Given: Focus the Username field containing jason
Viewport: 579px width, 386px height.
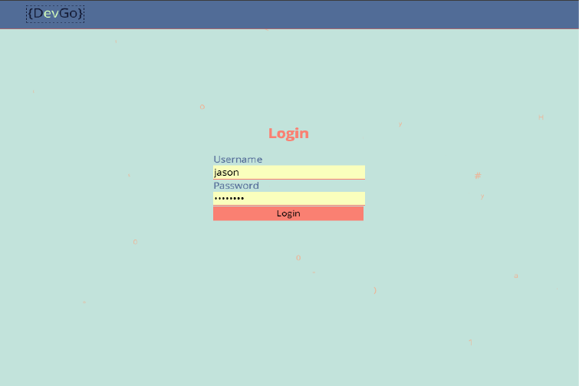Looking at the screenshot, I should 289,173.
